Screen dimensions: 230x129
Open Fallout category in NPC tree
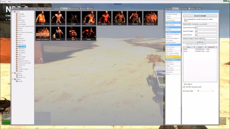[20, 34]
